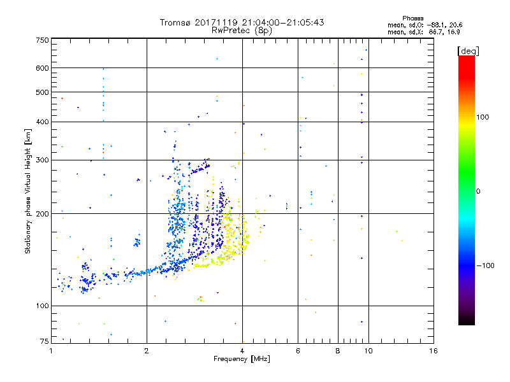Click the "mean, sd,X: 86.7, 16.9" statistic
Image resolution: width=510 pixels, height=382 pixels.
[x=423, y=32]
